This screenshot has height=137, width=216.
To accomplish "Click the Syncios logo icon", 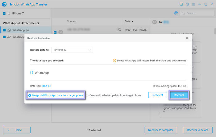I will 4,4.
